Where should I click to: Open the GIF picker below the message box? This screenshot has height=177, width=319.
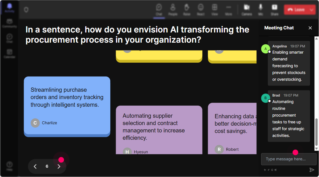(x=276, y=170)
